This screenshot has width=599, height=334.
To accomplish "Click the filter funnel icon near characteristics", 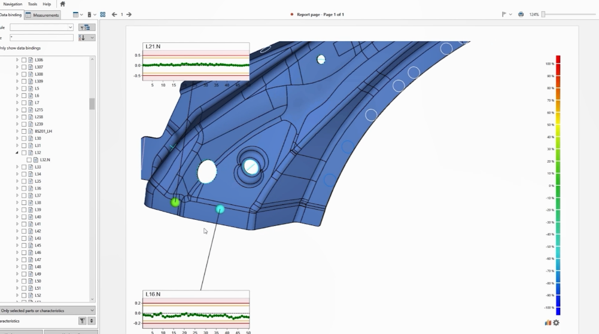I will (82, 321).
